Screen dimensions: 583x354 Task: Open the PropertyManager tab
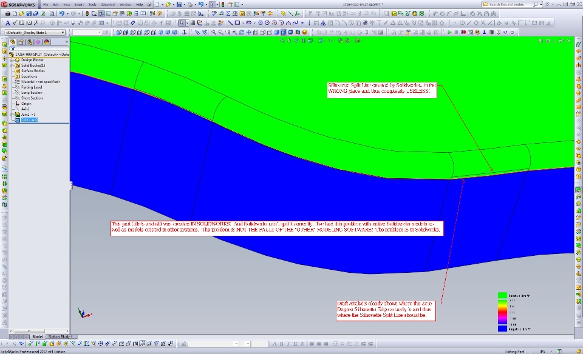tap(21, 42)
